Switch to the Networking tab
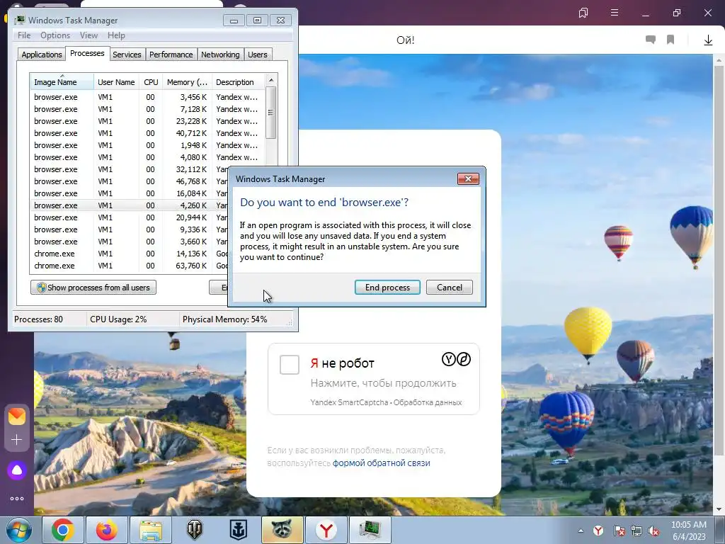Viewport: 725px width, 544px height. click(x=220, y=55)
